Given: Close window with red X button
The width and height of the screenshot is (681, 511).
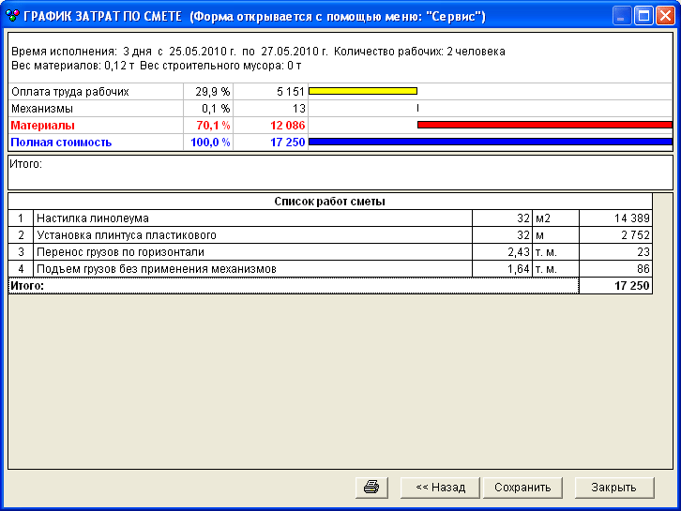Looking at the screenshot, I should pos(664,16).
